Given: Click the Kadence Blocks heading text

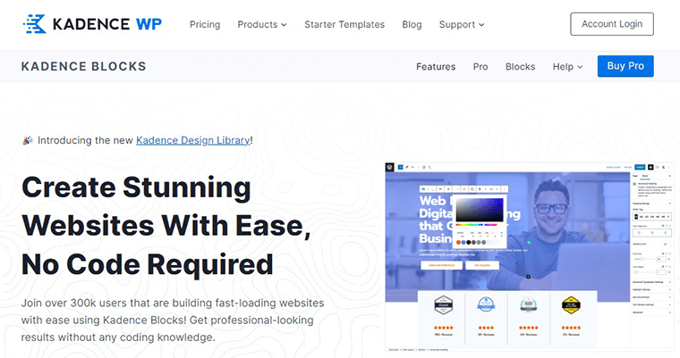Looking at the screenshot, I should [x=83, y=67].
